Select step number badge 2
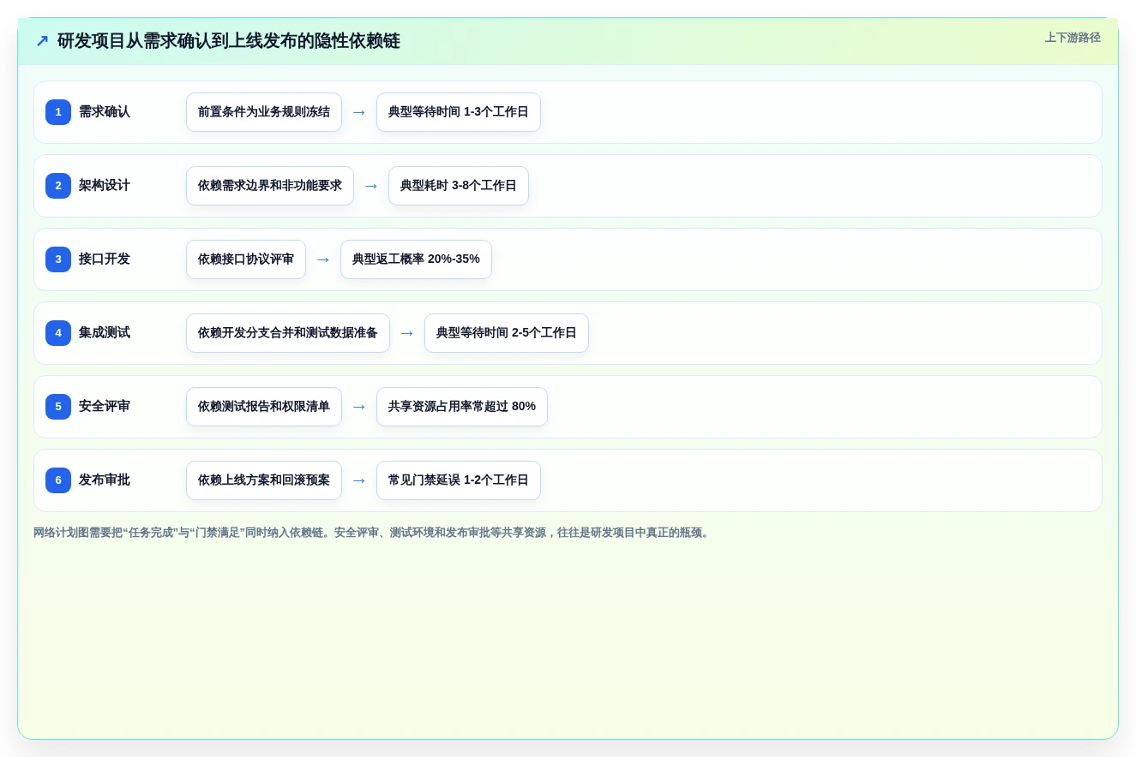 pos(58,186)
